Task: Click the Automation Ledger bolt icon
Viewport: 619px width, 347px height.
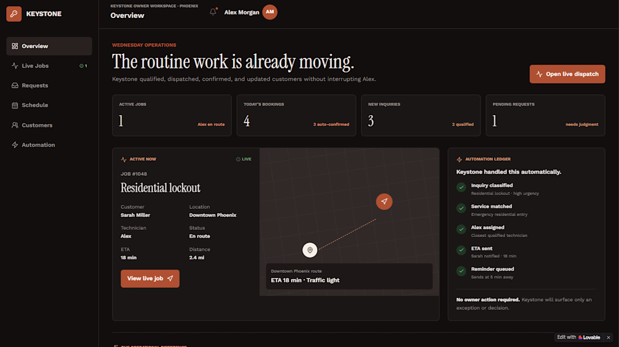Action: (x=459, y=159)
